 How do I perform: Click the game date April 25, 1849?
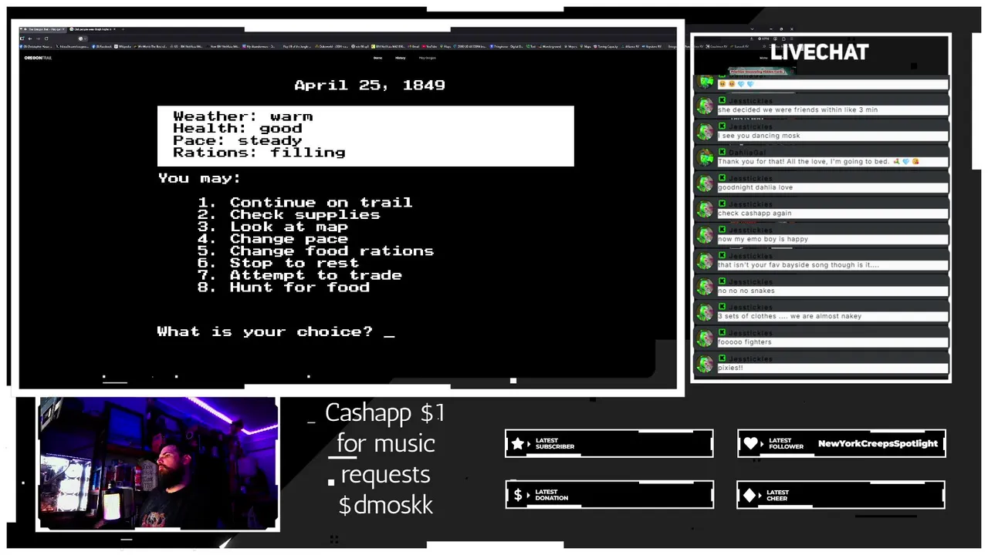(370, 85)
